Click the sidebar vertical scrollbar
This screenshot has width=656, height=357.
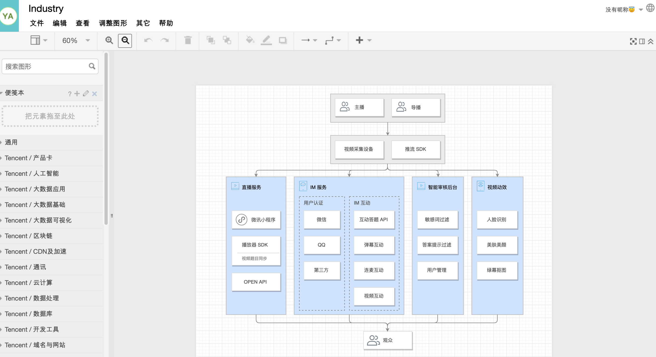106,139
